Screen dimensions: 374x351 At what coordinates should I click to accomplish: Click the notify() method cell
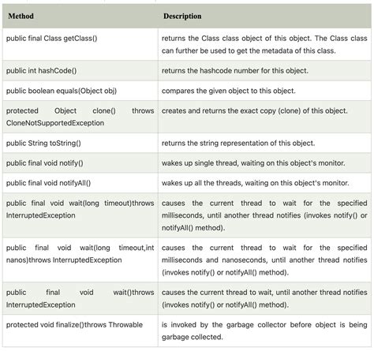click(80, 163)
